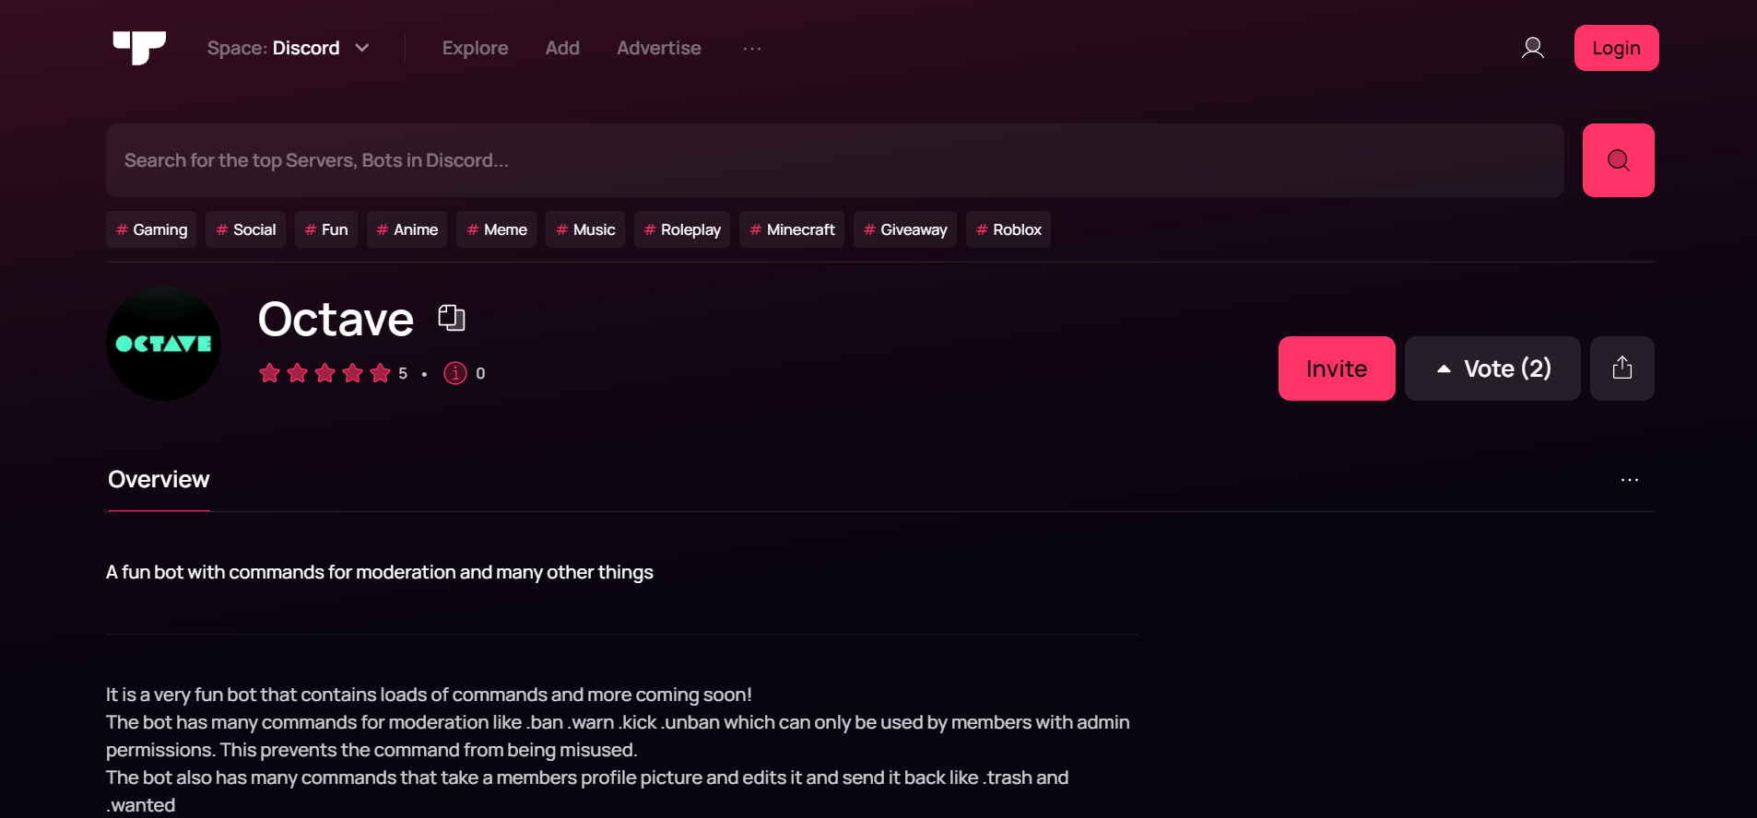Invite the Octave bot

(x=1337, y=368)
